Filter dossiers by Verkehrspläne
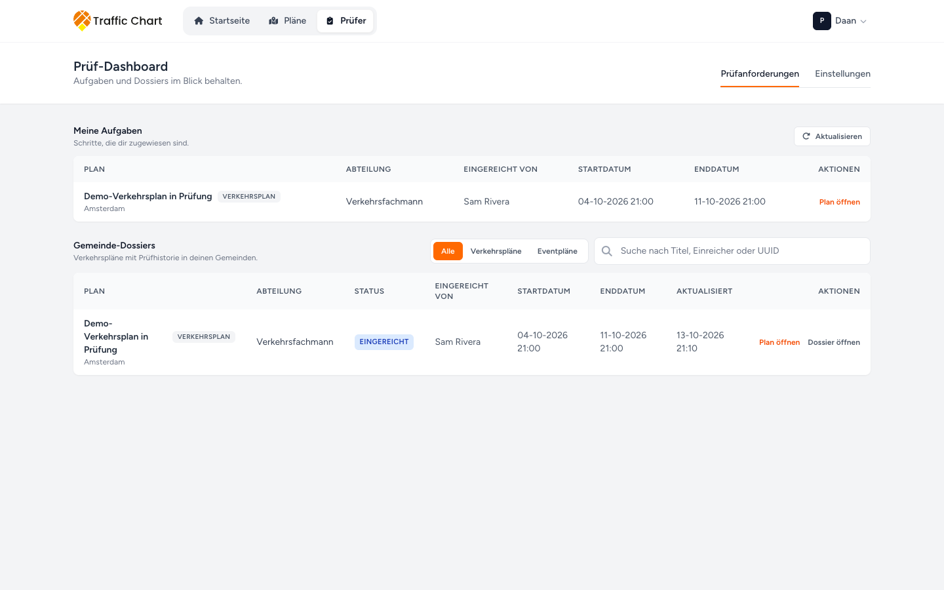The width and height of the screenshot is (944, 590). pyautogui.click(x=496, y=251)
